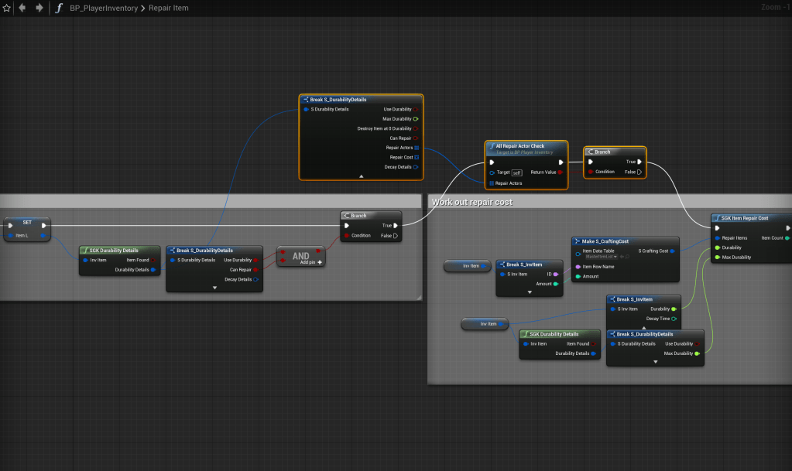Click the Return Value pin on All Repair Actor Check
The width and height of the screenshot is (792, 471).
560,172
